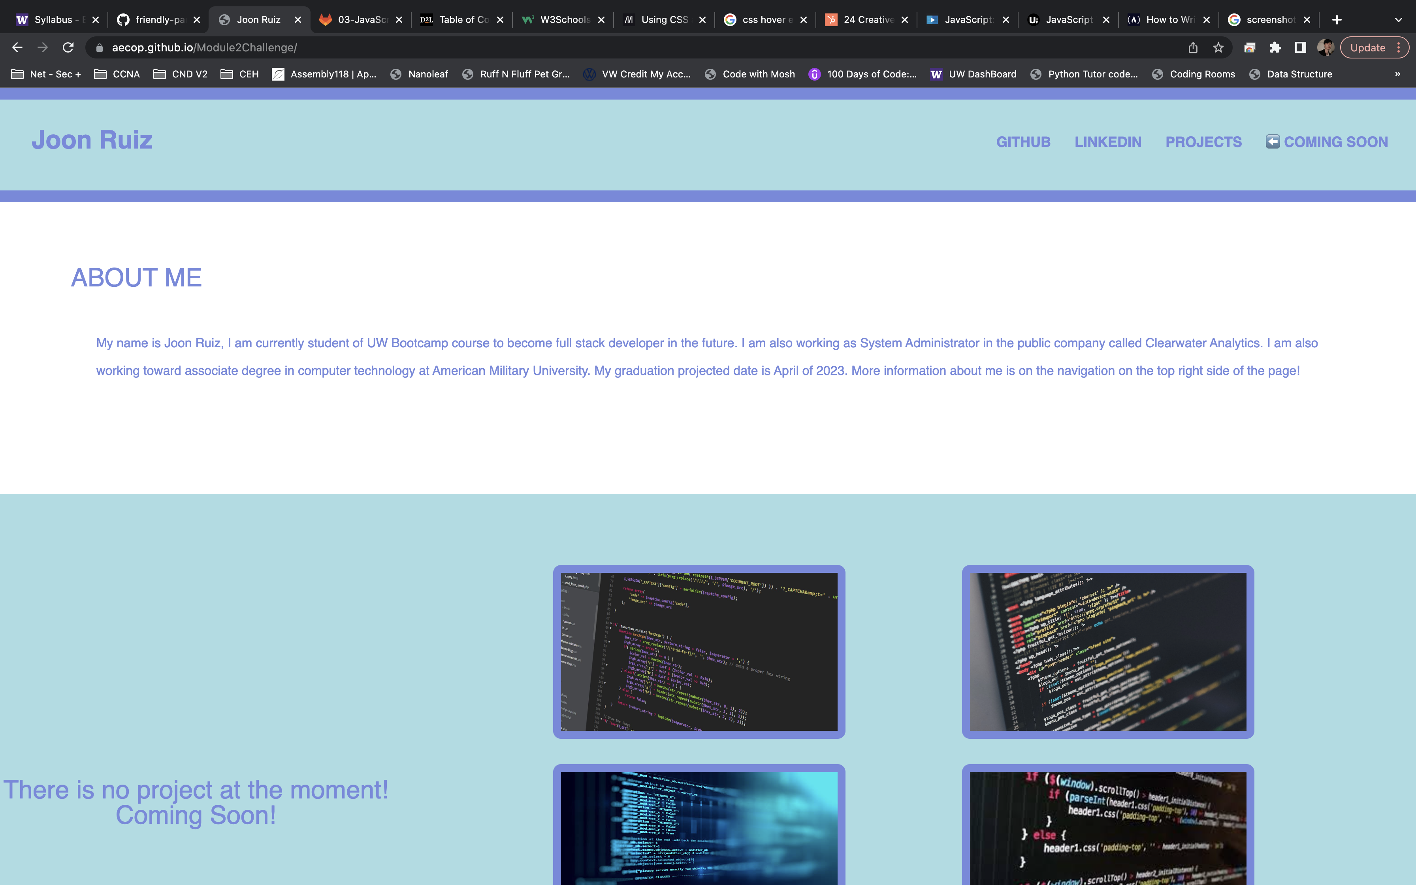Click the page reload icon
Viewport: 1416px width, 885px height.
[x=68, y=47]
